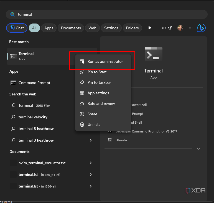The image size is (214, 203).
Task: Click magnifier icon beside terminal 3 heathrow
Action: (x=13, y=140)
